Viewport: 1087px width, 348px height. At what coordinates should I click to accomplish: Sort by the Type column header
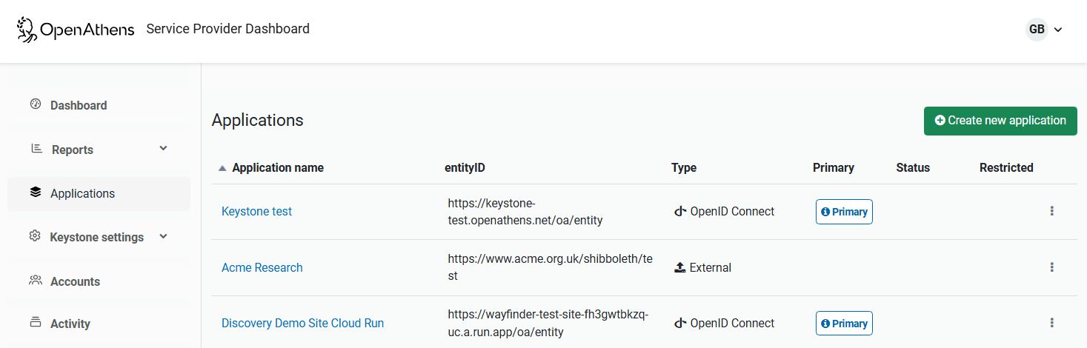684,168
